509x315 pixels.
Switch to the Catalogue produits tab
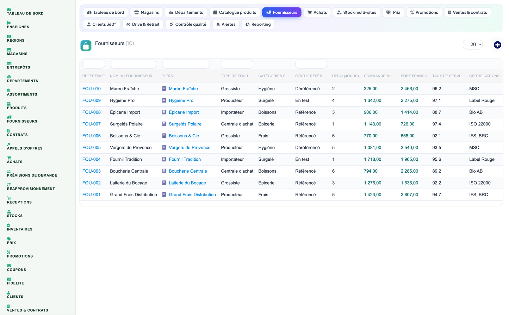(x=235, y=12)
